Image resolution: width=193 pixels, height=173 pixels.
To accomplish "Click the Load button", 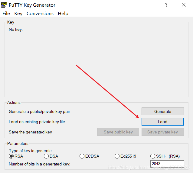I will [162, 122].
